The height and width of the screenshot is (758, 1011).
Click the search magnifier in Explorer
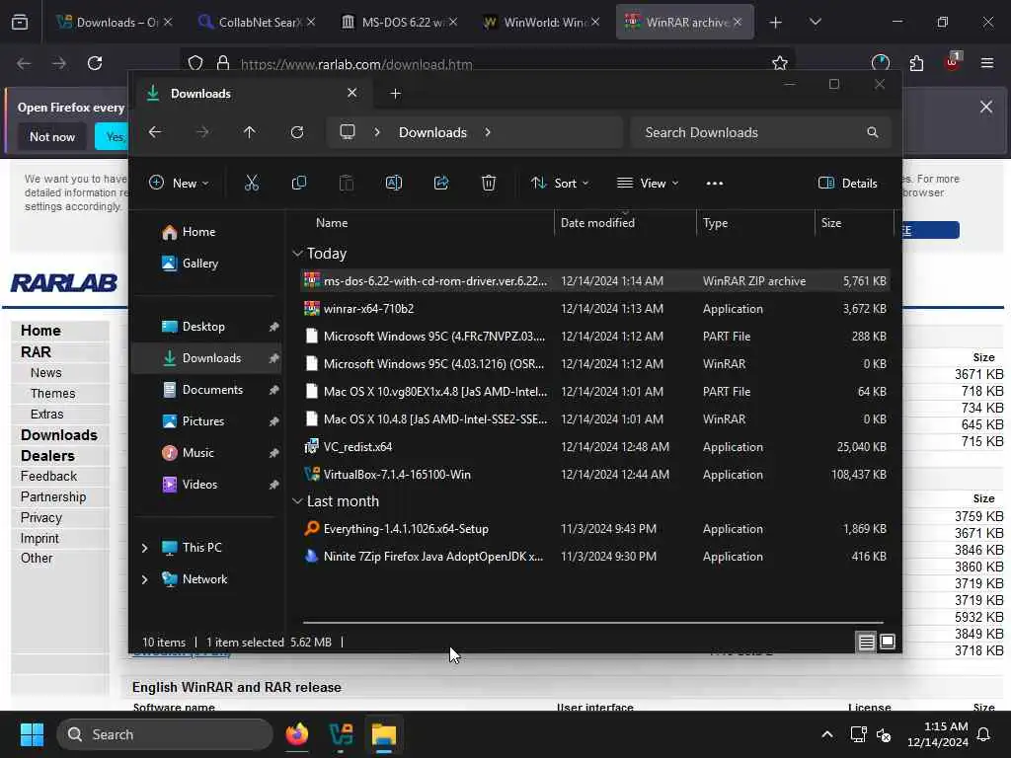pos(873,132)
